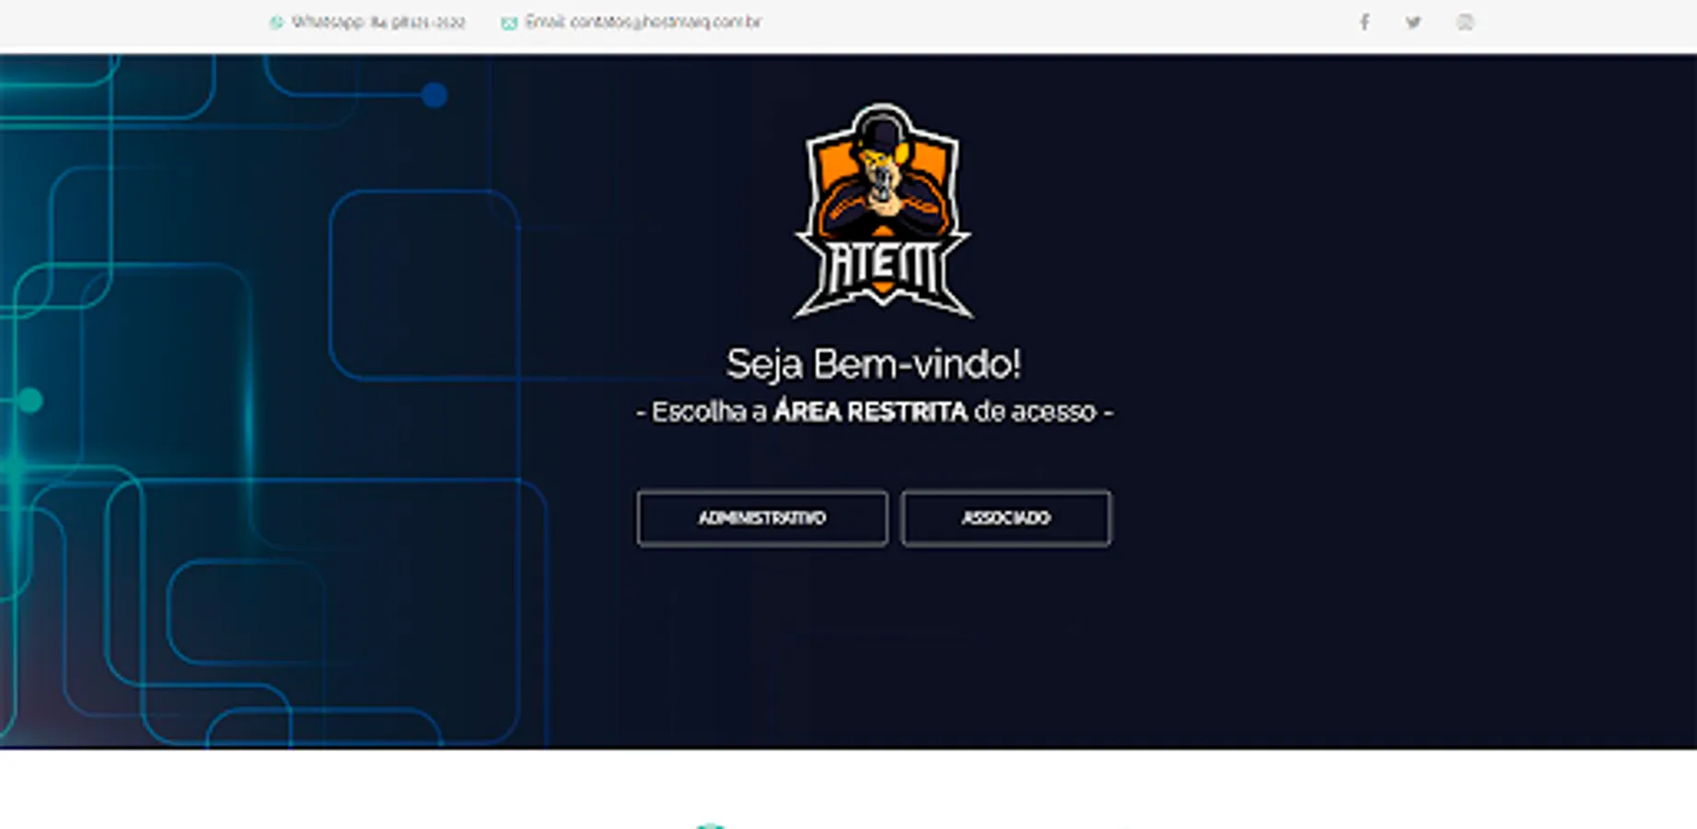The image size is (1697, 829).
Task: Open the Instagram icon in header
Action: coord(1465,22)
